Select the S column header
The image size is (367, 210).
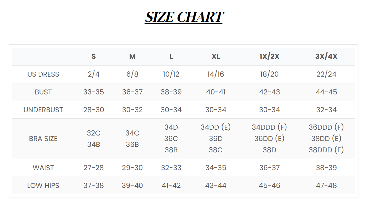(94, 57)
